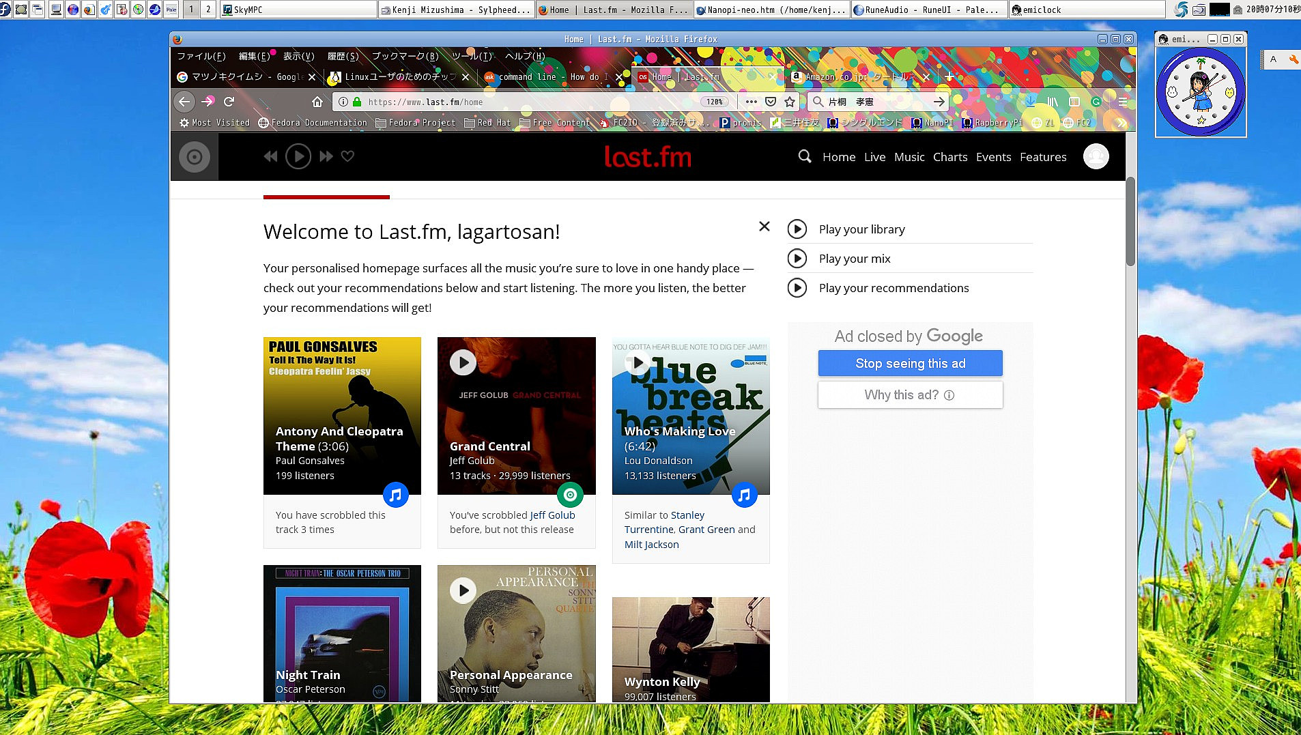Skip to the next track
This screenshot has height=735, width=1301.
326,156
